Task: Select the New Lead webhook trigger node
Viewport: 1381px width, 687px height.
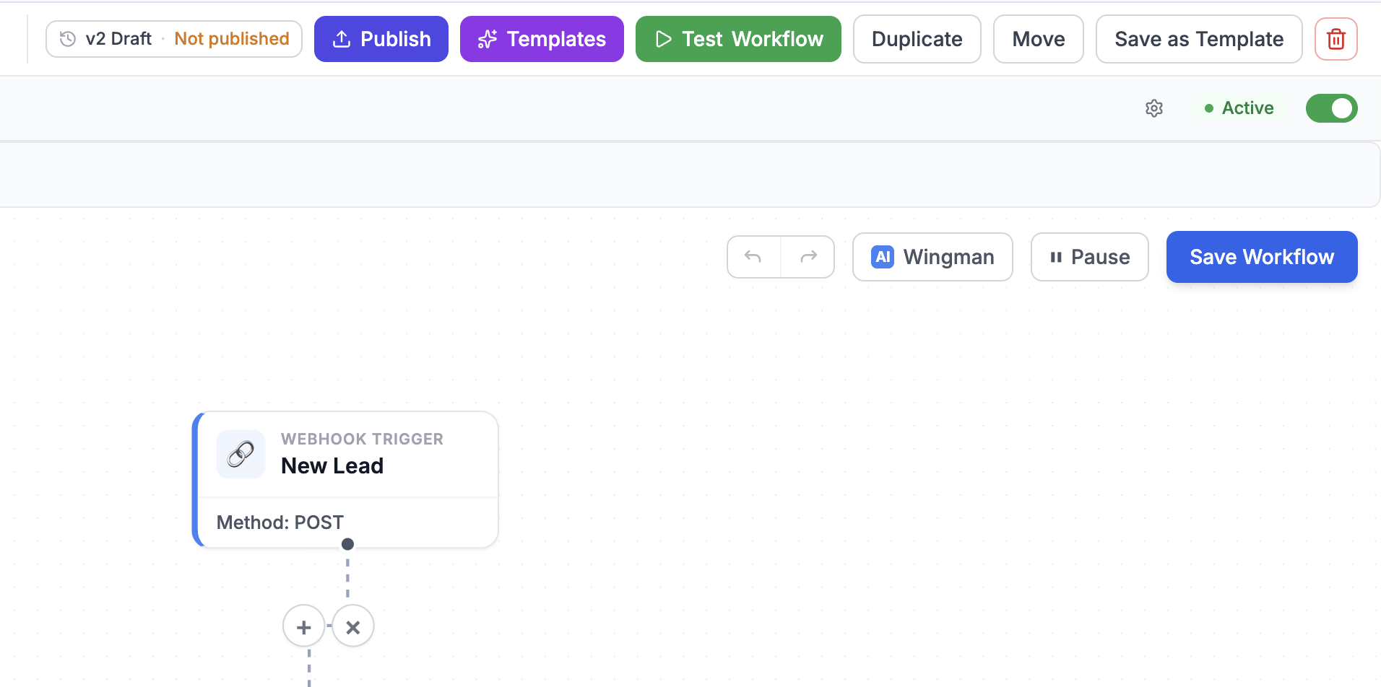Action: click(x=346, y=479)
